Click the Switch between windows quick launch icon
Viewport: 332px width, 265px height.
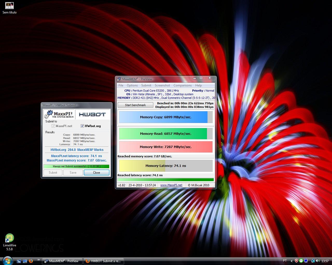tap(19, 261)
